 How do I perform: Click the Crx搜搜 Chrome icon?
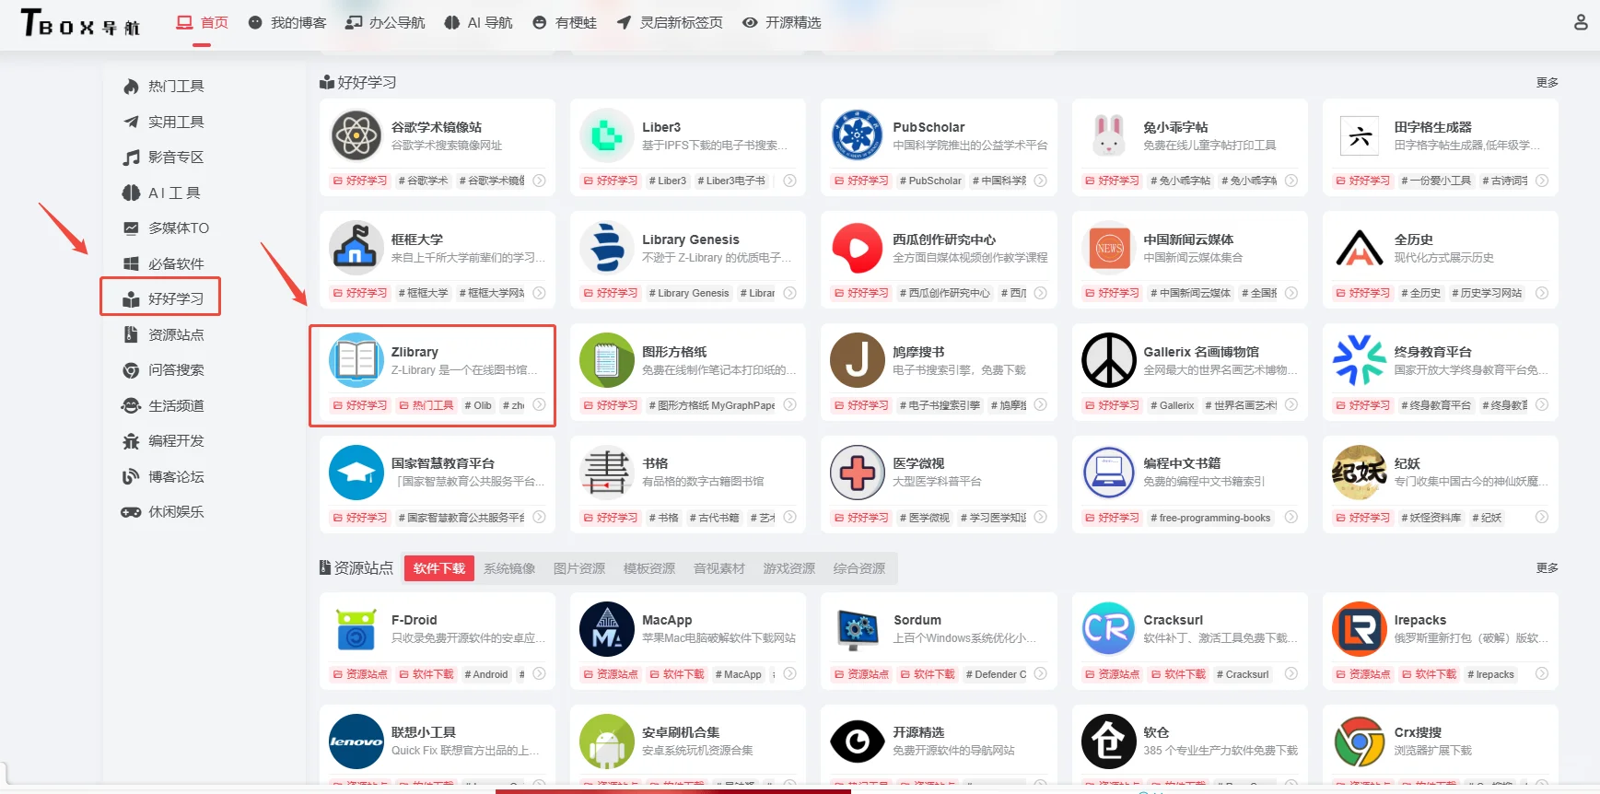(x=1360, y=741)
